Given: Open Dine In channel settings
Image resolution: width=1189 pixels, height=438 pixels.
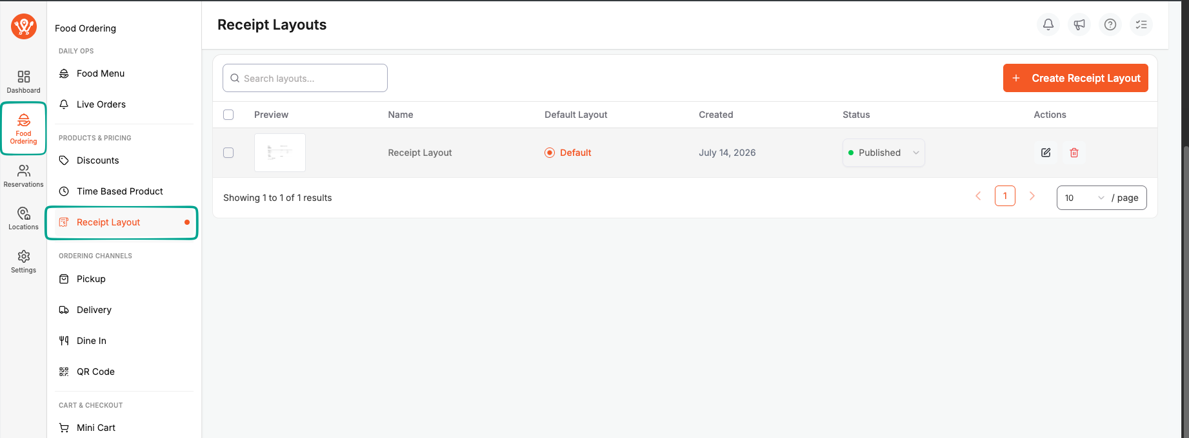Looking at the screenshot, I should point(124,341).
